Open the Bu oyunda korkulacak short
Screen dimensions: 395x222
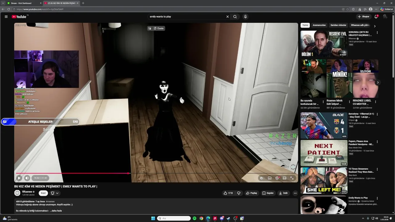click(x=313, y=79)
